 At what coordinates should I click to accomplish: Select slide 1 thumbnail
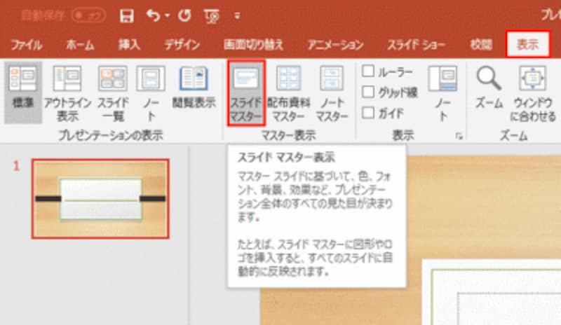(100, 199)
